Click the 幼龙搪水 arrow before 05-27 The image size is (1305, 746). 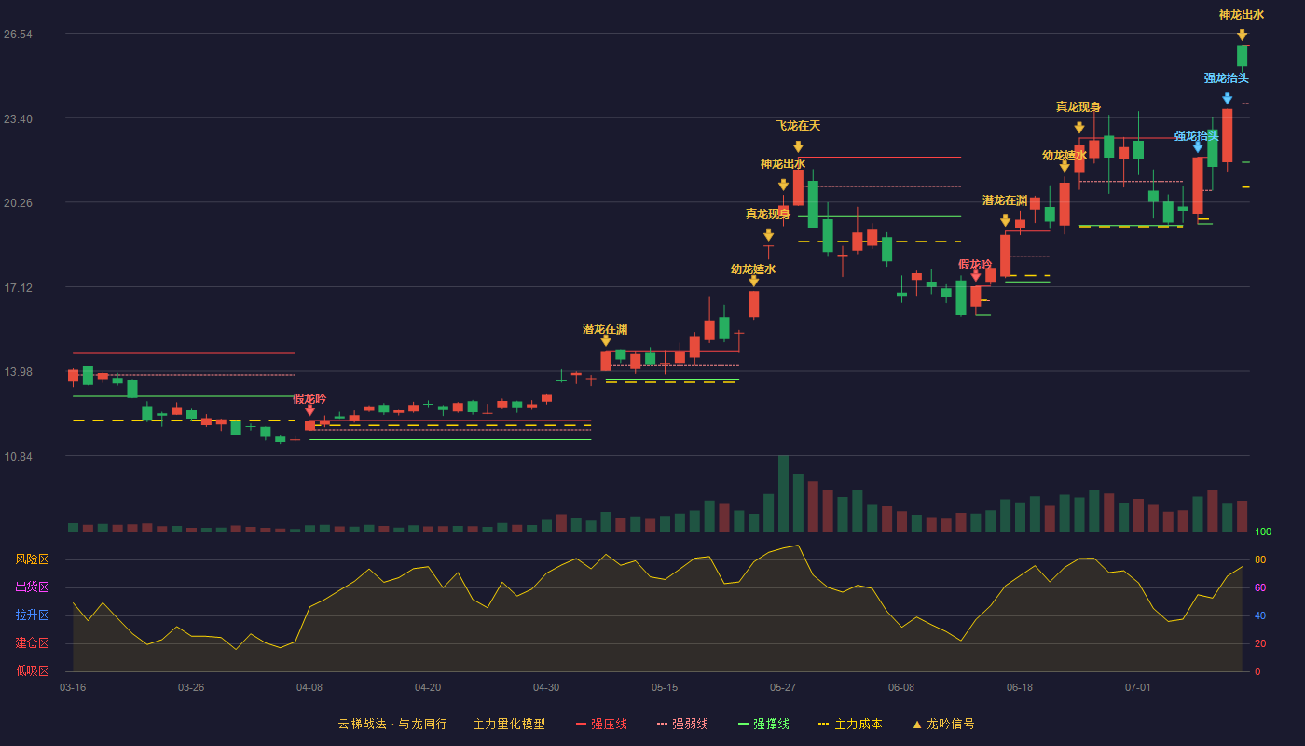click(753, 281)
